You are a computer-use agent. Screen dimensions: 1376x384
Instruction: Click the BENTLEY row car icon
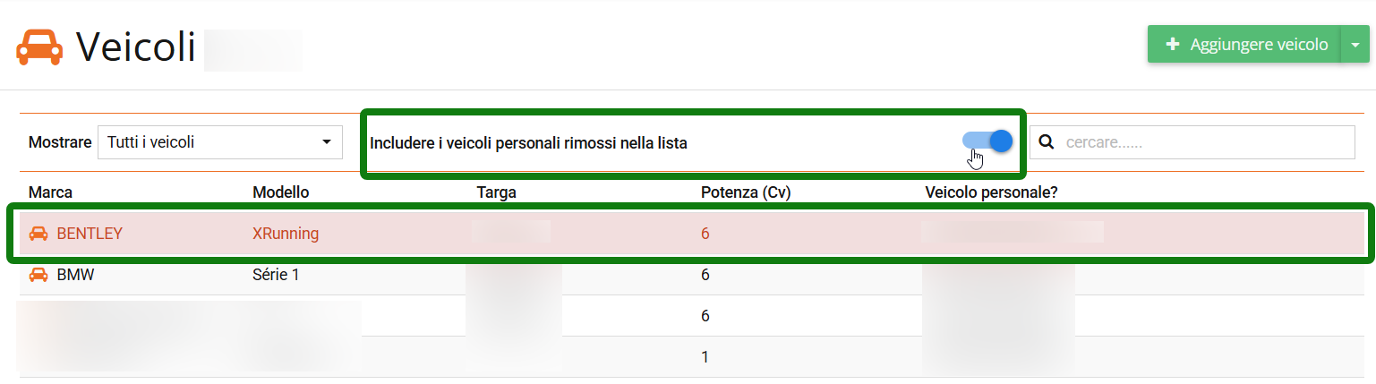[38, 234]
